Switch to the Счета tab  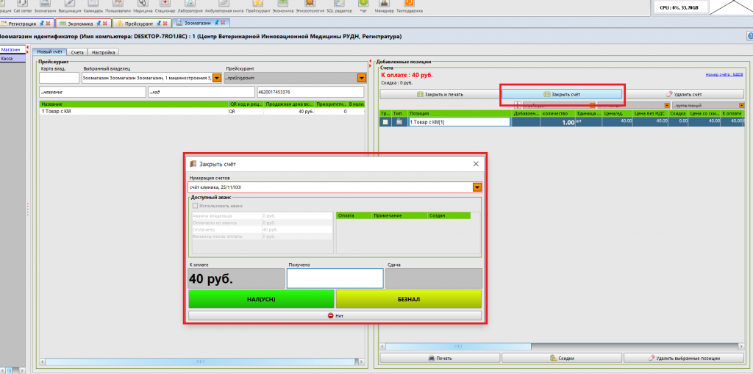(x=78, y=52)
